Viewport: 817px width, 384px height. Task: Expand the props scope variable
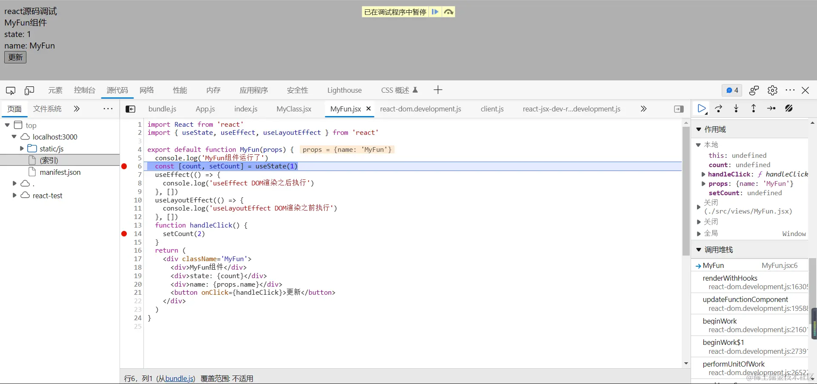tap(703, 184)
